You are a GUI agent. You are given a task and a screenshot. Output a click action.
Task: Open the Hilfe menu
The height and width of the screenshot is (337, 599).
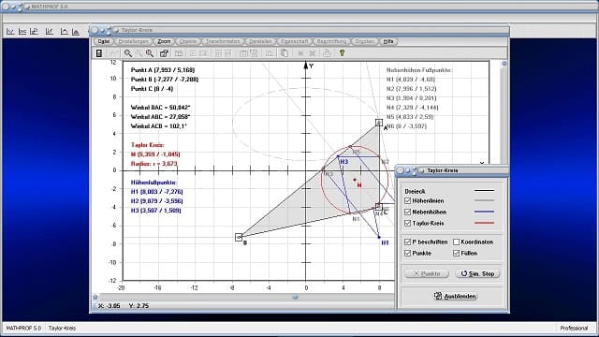tap(388, 41)
